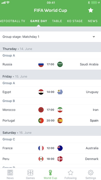
Task: Open the Peru vs Denmark match row
Action: [x=50, y=159]
